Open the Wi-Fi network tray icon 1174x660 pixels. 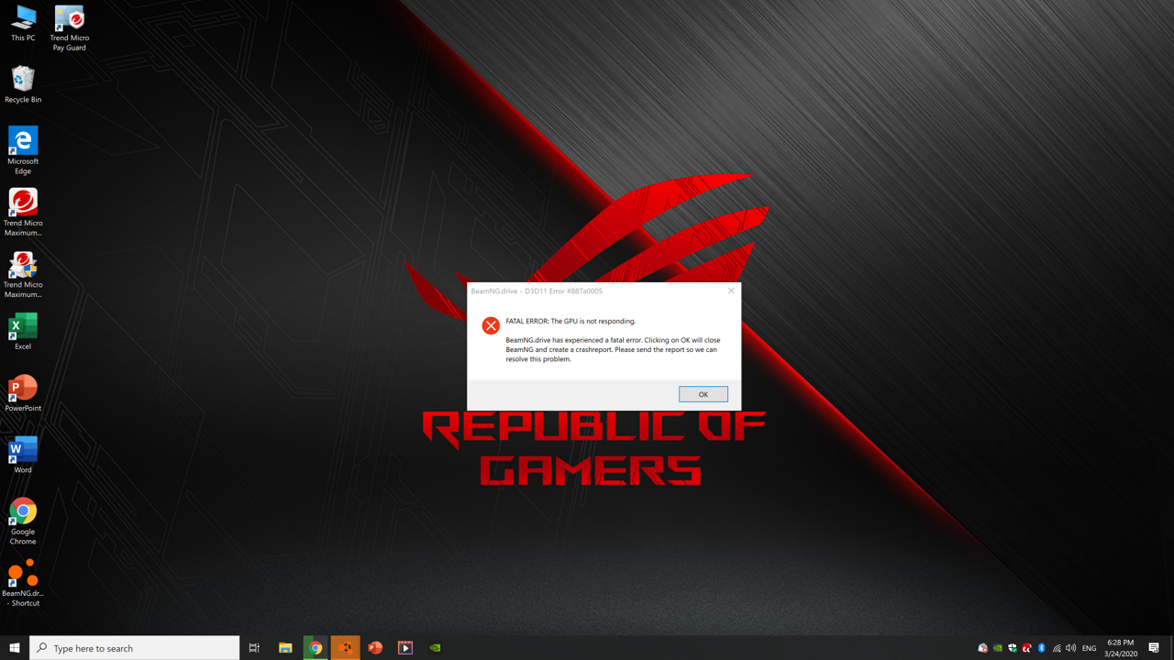click(x=1057, y=648)
